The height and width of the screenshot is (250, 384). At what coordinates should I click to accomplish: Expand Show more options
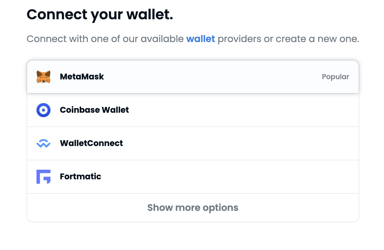point(193,208)
